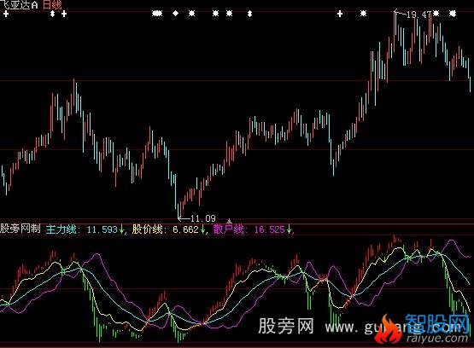Select the 主力线 indicator label

tap(61, 229)
